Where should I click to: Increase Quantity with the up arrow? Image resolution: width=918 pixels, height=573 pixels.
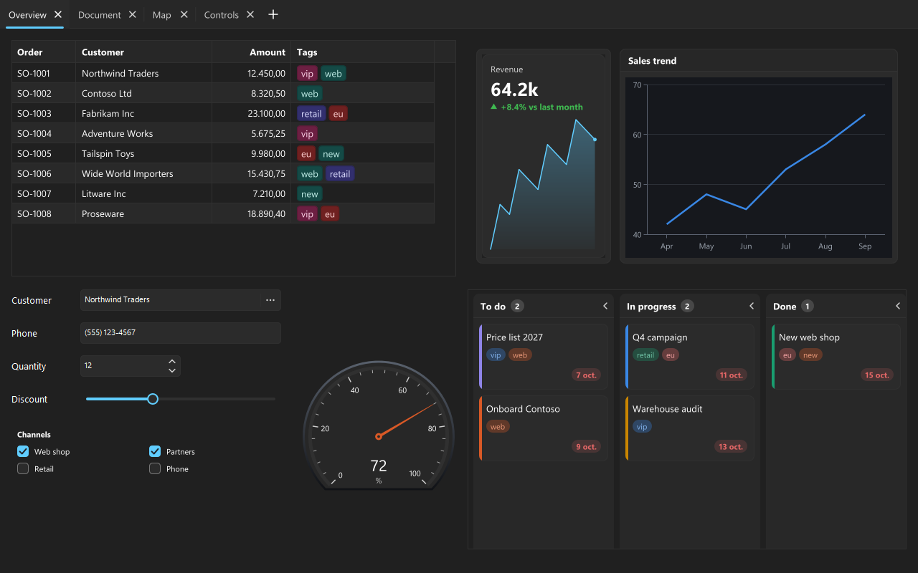(x=172, y=362)
